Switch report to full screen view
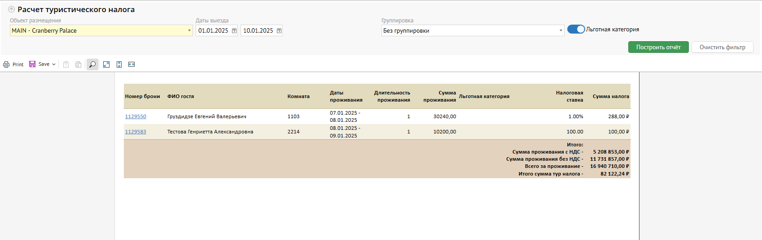Screen dimensions: 762x240 pyautogui.click(x=106, y=64)
